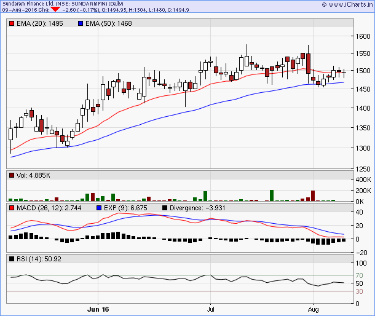
Task: Click the 'RSI (14): 50.92' label
Action: (39, 259)
